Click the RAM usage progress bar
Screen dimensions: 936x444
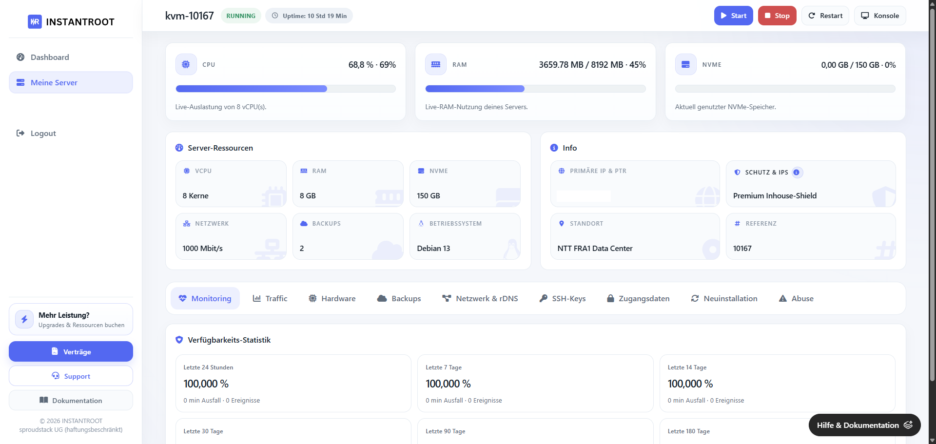pyautogui.click(x=535, y=89)
